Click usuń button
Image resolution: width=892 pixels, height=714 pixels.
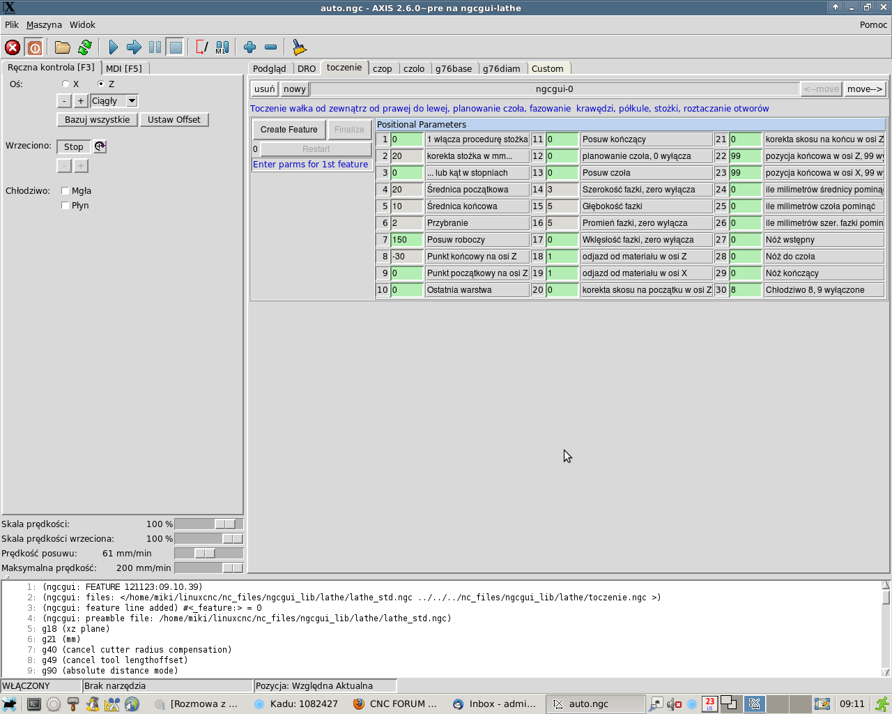[265, 89]
